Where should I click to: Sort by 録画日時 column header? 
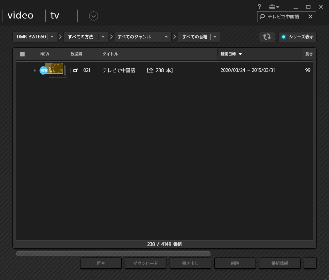(231, 54)
